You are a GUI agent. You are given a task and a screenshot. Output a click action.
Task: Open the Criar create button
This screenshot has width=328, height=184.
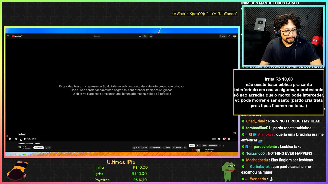222,36
